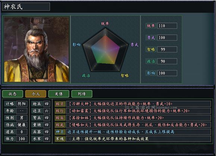This screenshot has width=216, height=156.
Task: Click the 近卫 aptitude level 六 box
Action: click(x=47, y=111)
